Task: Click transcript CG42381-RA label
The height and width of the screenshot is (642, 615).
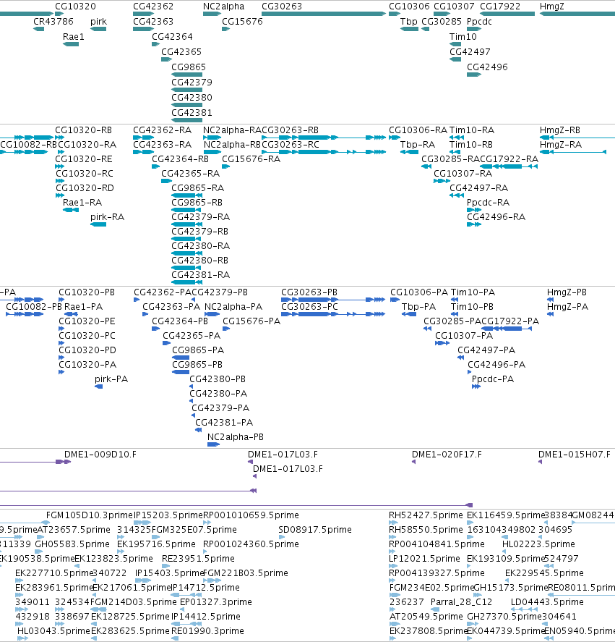Action: tap(200, 274)
